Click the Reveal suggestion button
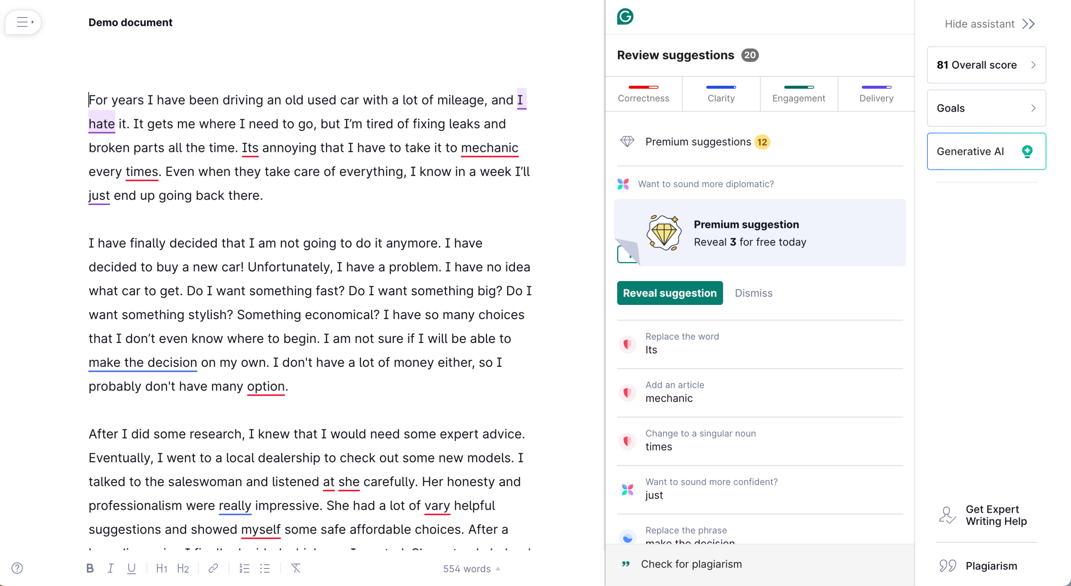 pos(670,293)
